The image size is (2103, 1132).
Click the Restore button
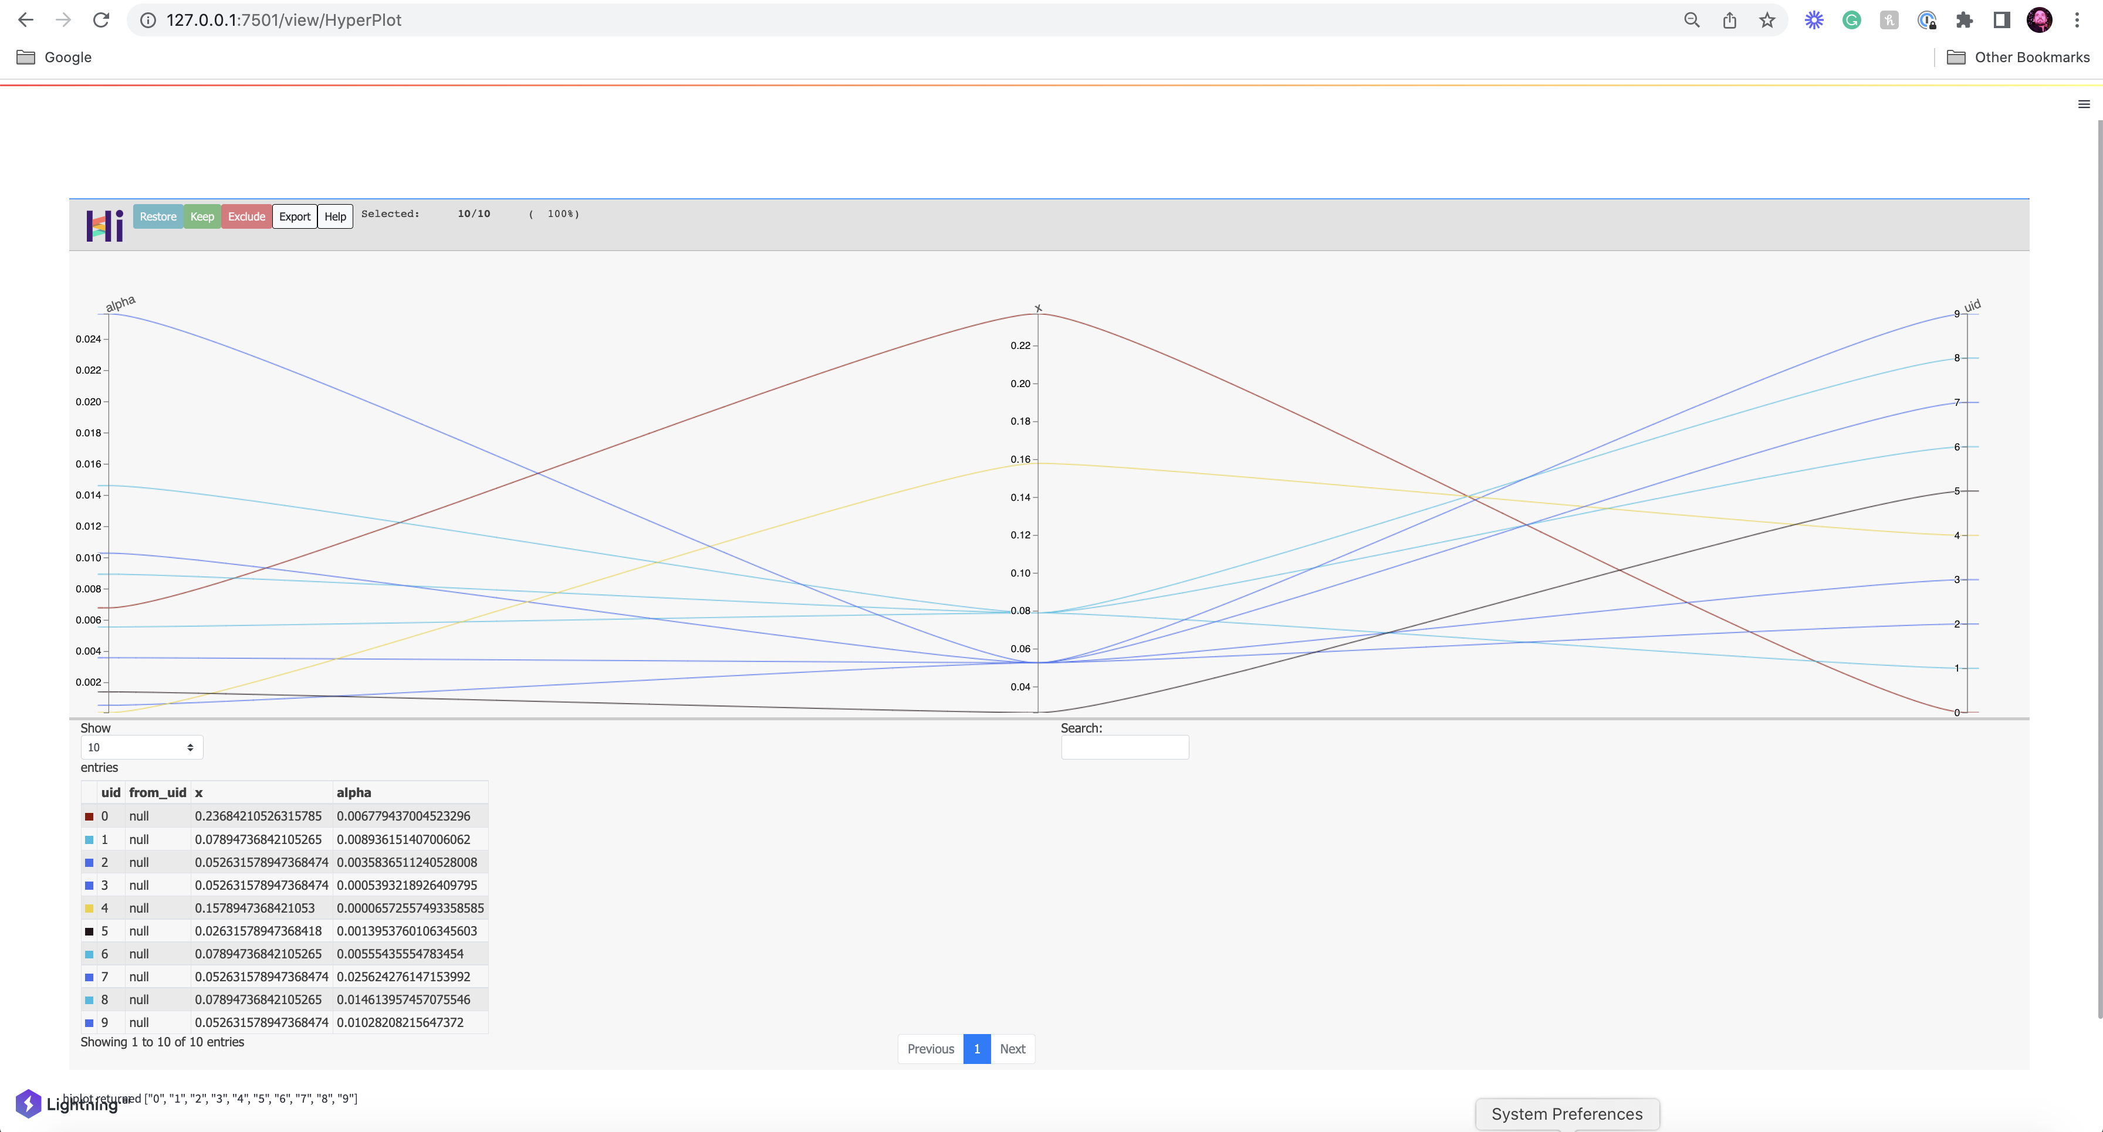(x=158, y=216)
